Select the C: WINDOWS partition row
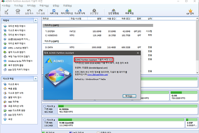This screenshot has height=133, width=199. (x=98, y=35)
